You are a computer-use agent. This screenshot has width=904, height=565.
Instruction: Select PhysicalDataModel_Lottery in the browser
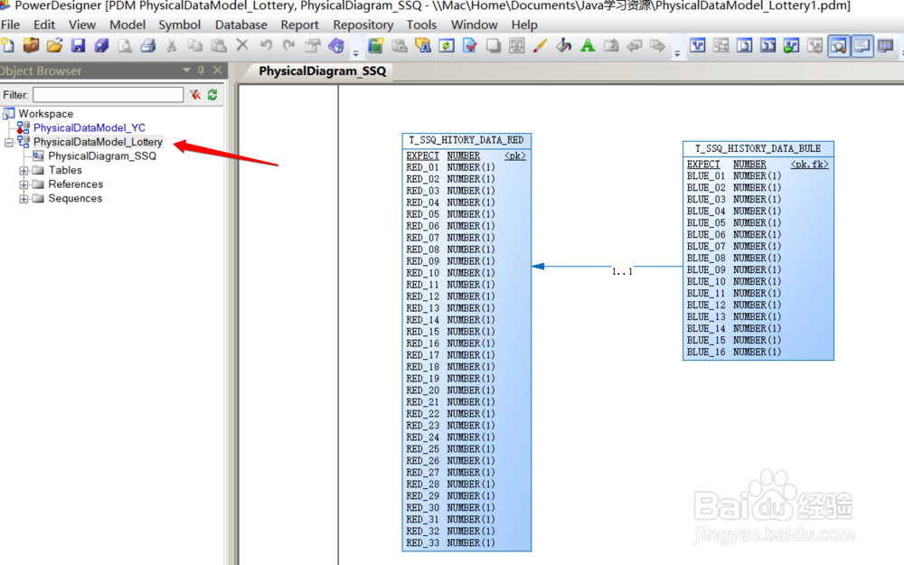(x=98, y=142)
